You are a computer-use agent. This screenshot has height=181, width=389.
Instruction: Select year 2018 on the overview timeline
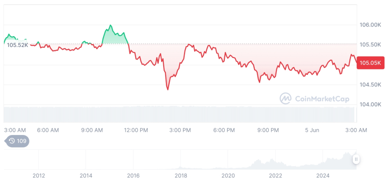tap(180, 175)
